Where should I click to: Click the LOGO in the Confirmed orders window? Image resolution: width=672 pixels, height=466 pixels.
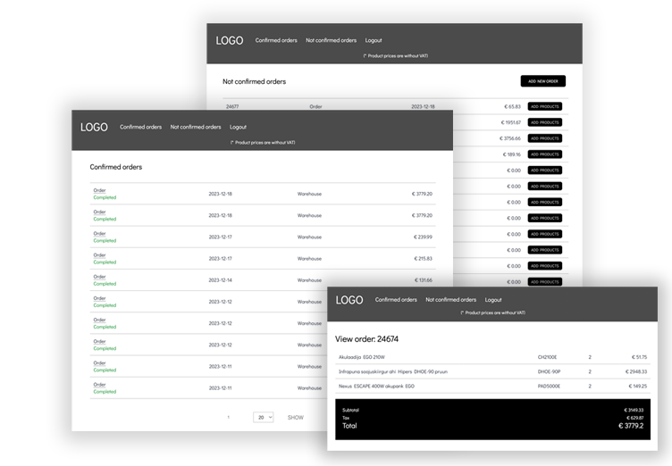(x=94, y=128)
